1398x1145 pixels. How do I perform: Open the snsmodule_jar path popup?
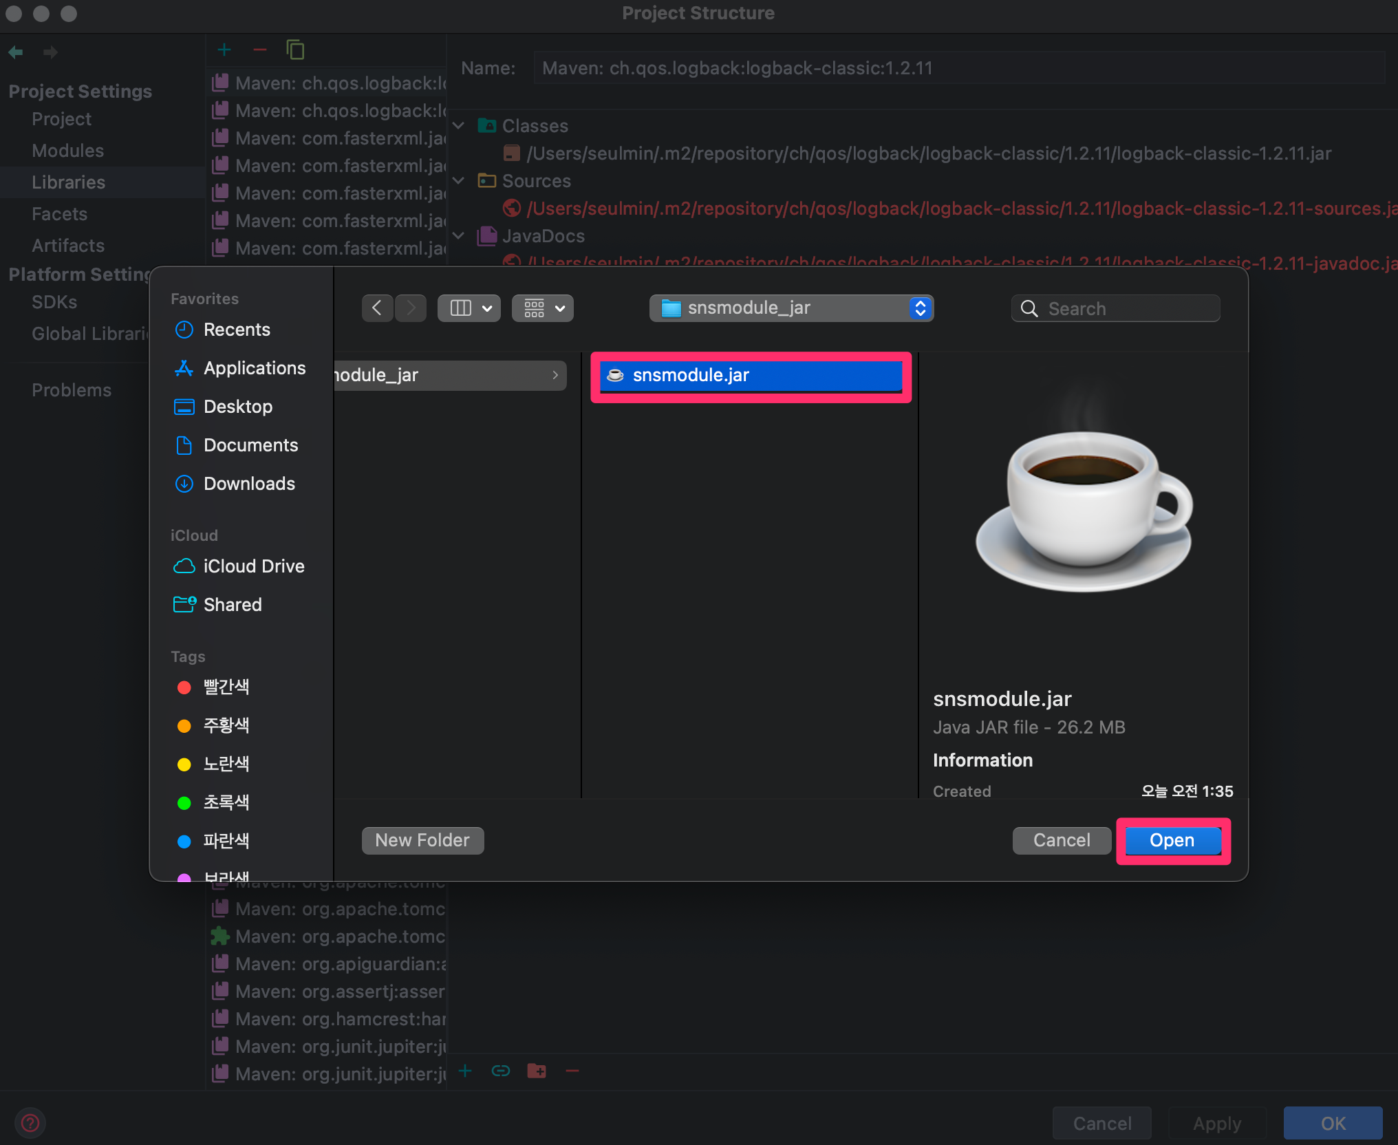click(791, 308)
